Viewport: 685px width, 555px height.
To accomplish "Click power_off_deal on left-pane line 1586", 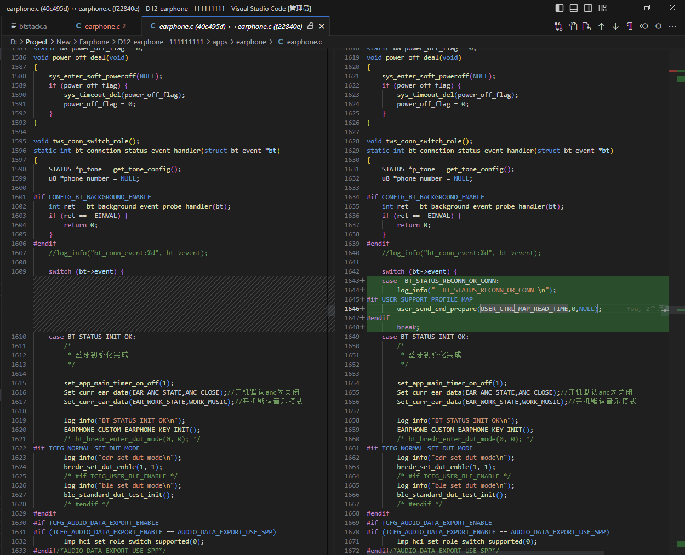I will (79, 57).
